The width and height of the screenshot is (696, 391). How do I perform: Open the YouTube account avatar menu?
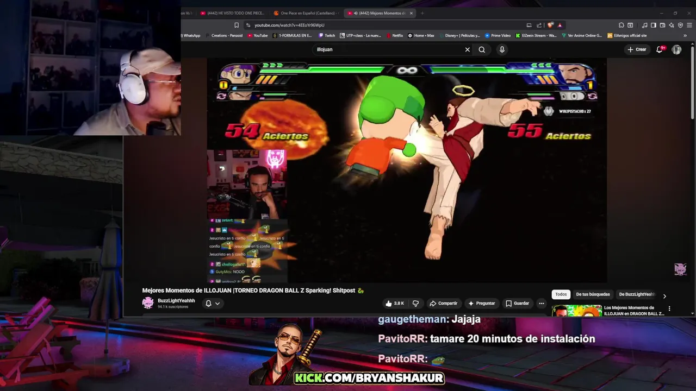click(x=676, y=49)
